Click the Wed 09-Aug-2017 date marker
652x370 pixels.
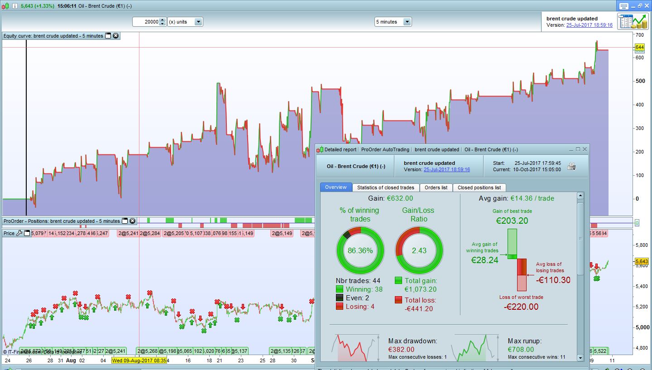pyautogui.click(x=139, y=360)
